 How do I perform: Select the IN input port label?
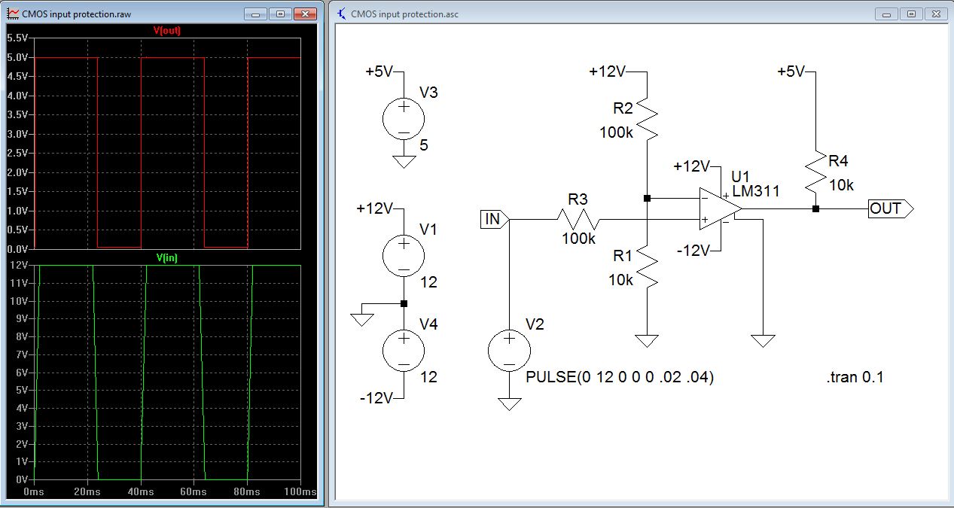[494, 219]
